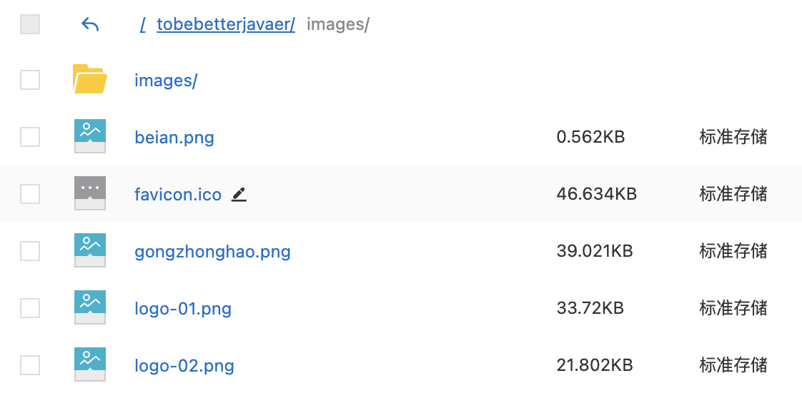
Task: Click the gray favicon.ico file icon
Action: (x=90, y=193)
